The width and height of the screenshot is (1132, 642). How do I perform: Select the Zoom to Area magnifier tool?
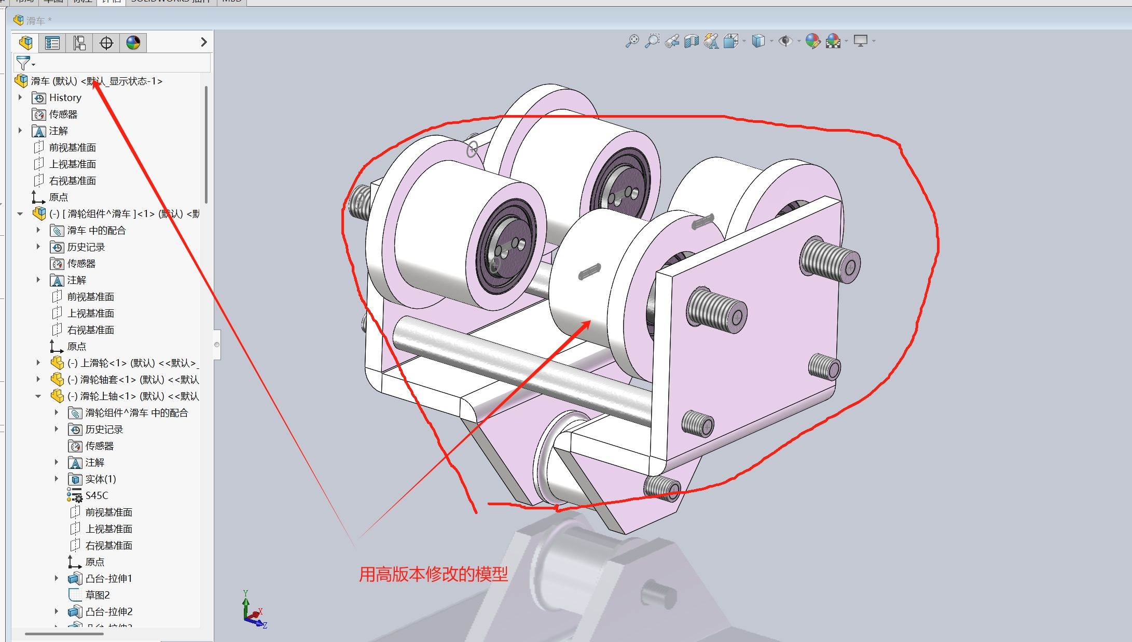(652, 41)
